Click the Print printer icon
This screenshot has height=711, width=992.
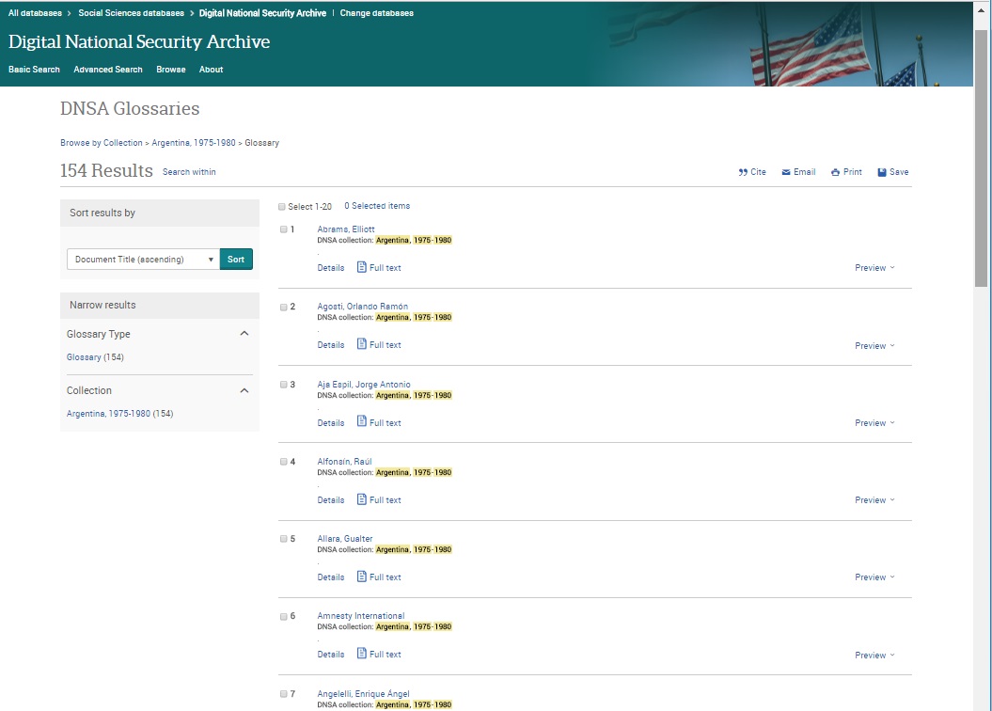pos(835,172)
